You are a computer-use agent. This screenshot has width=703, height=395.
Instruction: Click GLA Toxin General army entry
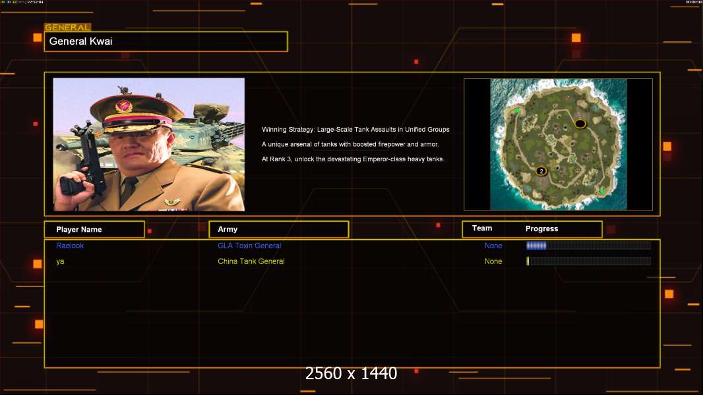click(x=249, y=246)
